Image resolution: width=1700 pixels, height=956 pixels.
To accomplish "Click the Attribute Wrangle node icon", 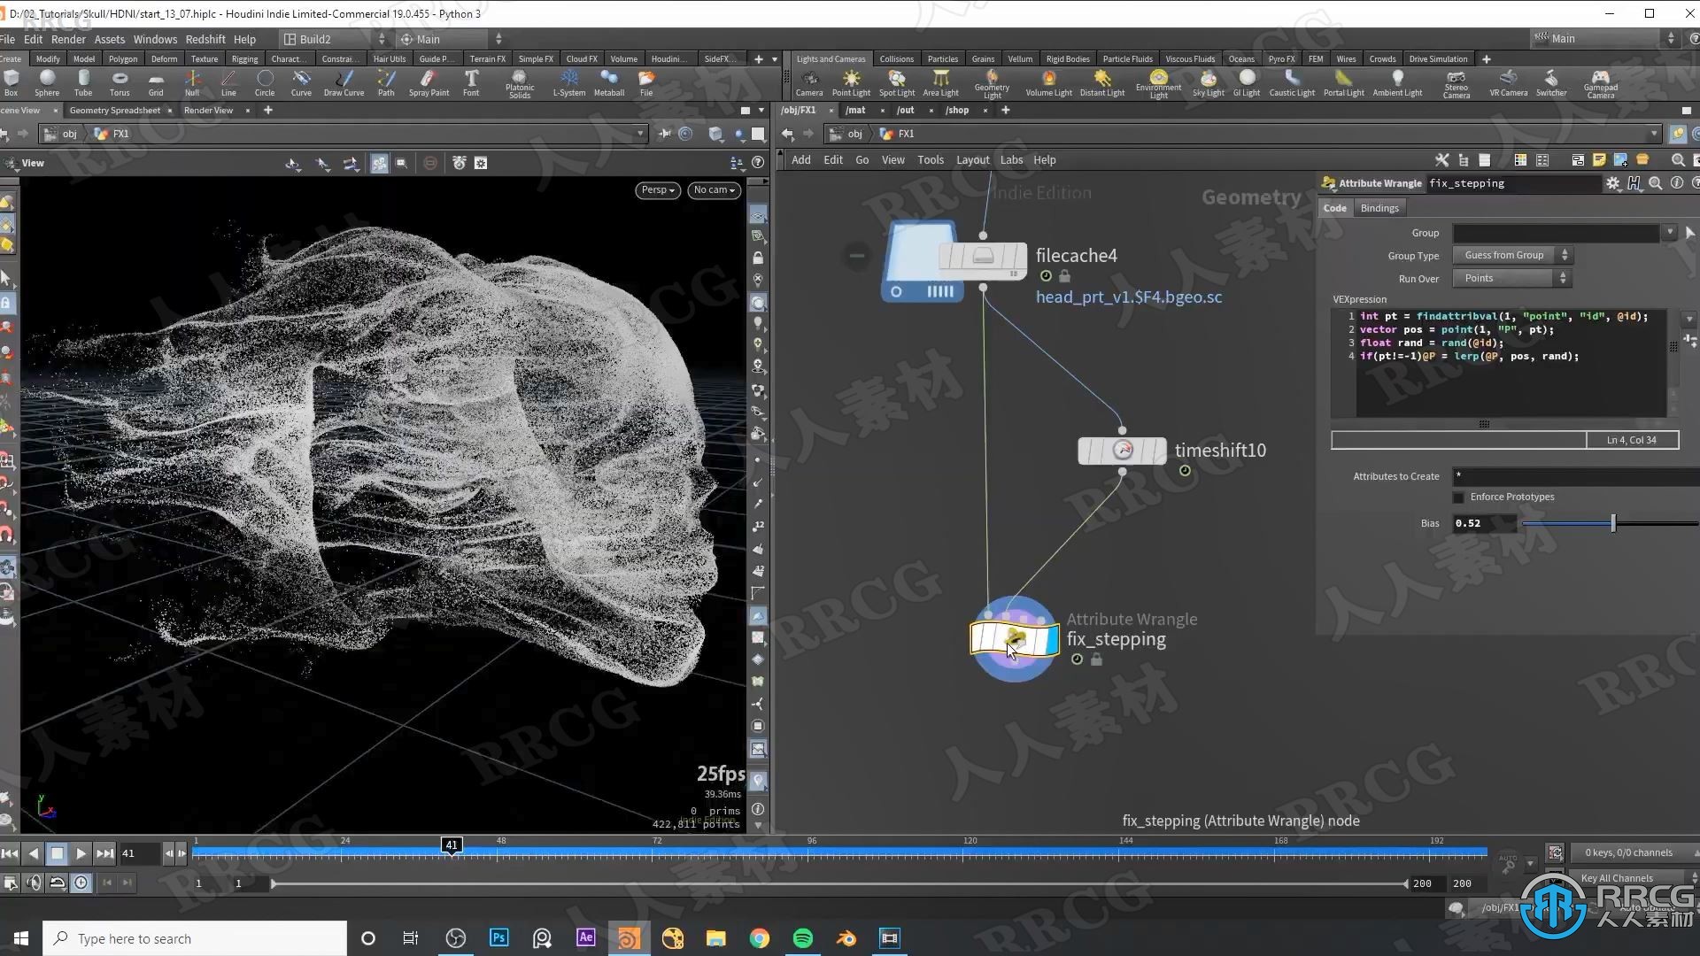I will (x=1014, y=638).
